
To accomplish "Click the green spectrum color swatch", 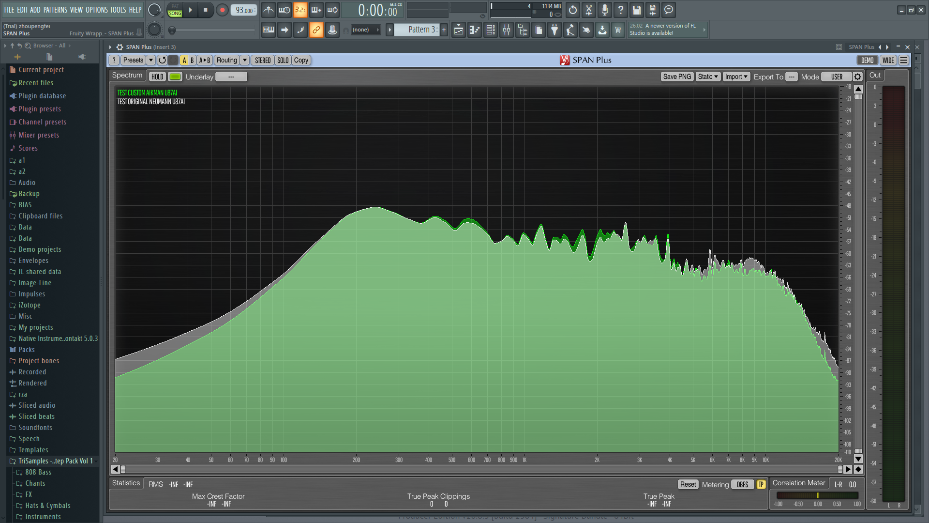I will click(x=175, y=77).
